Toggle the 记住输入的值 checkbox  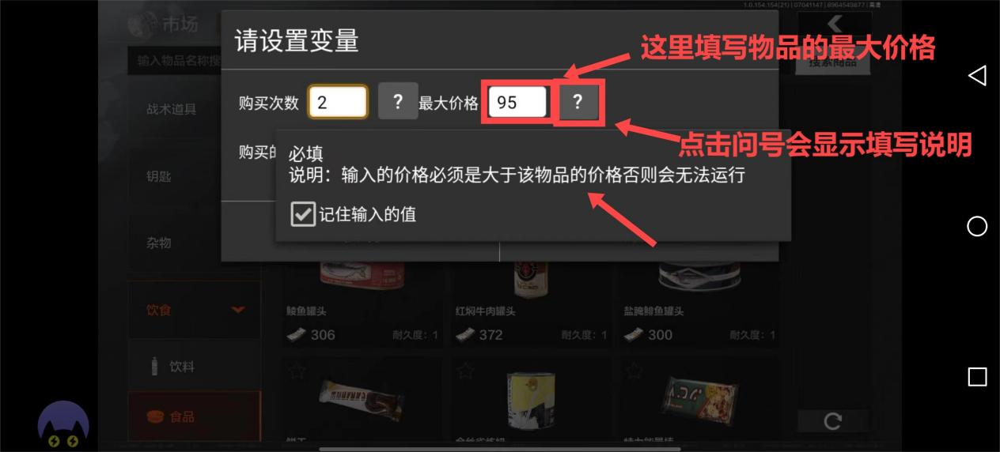[303, 213]
